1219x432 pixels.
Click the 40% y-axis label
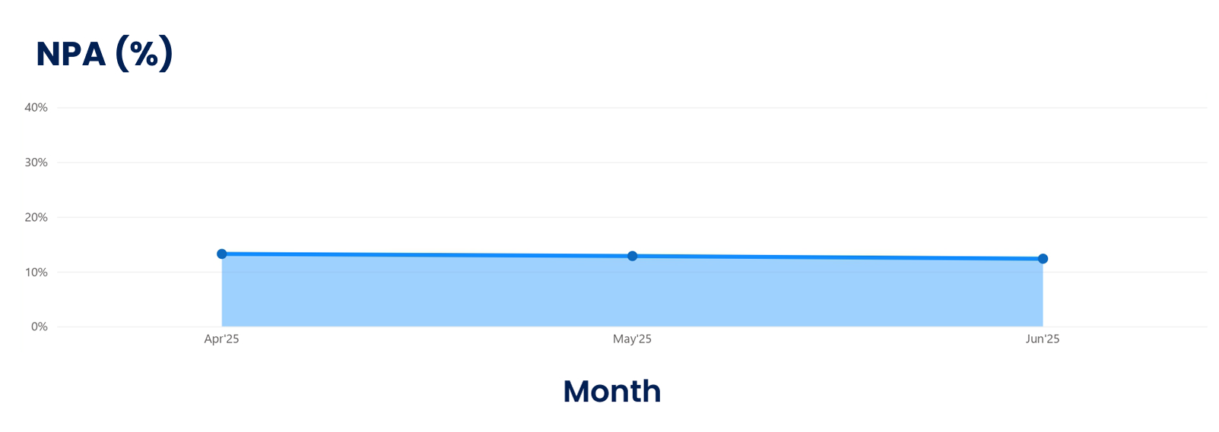point(36,108)
